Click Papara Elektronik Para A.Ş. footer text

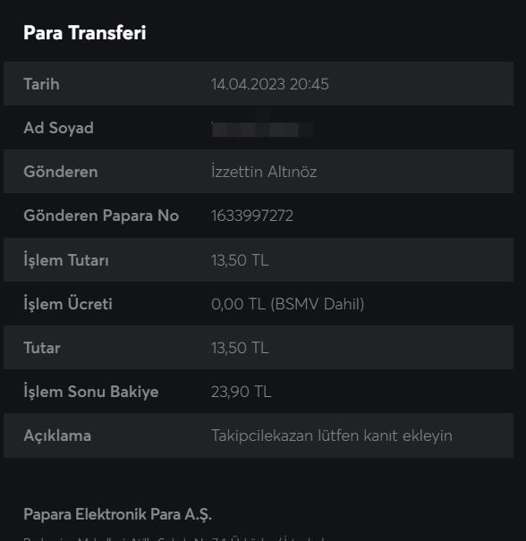tap(117, 515)
